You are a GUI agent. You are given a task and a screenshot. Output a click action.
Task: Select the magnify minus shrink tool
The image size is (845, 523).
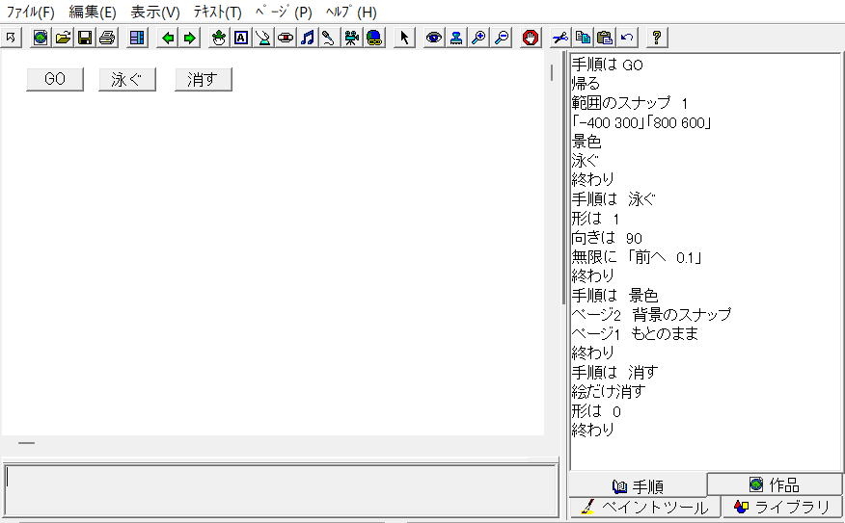click(x=502, y=38)
